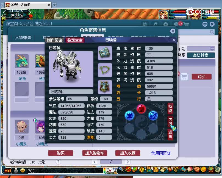The width and height of the screenshot is (222, 178).
Task: Select the bracer equipment slot icon
Action: pos(105,53)
